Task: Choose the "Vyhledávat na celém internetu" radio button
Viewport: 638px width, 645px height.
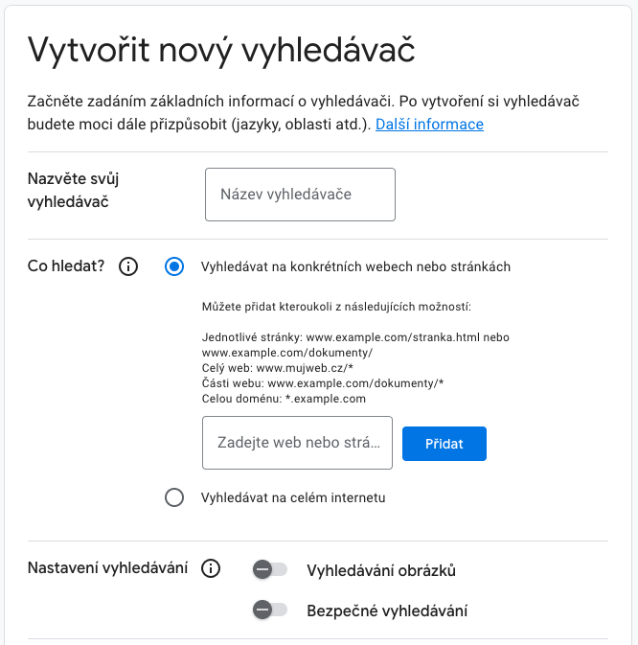Action: pyautogui.click(x=174, y=497)
